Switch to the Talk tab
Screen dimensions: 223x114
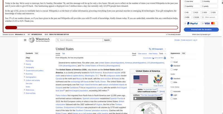[x=64, y=54]
